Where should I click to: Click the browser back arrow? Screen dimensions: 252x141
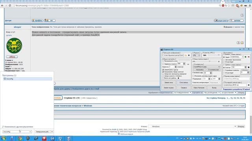(x=2, y=5)
